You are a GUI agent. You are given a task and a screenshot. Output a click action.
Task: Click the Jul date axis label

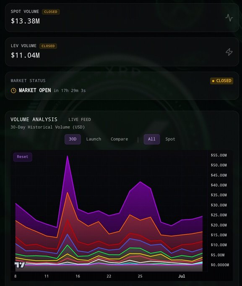[182, 276]
